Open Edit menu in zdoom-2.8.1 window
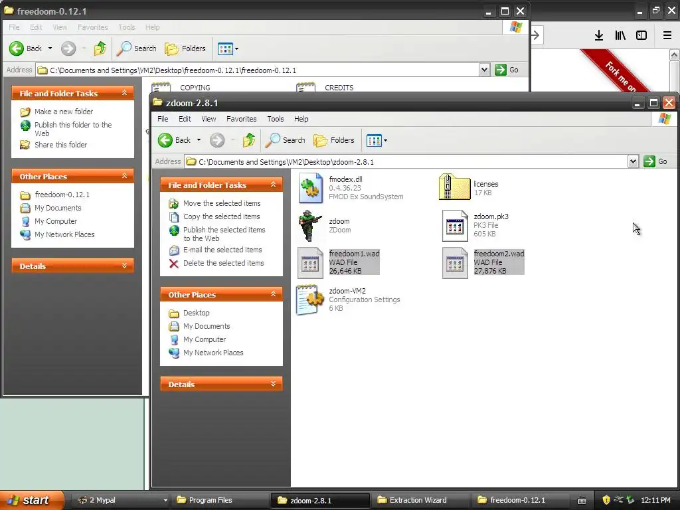The image size is (680, 510). 185,119
